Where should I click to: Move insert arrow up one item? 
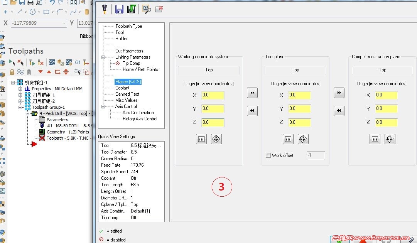pos(49,71)
